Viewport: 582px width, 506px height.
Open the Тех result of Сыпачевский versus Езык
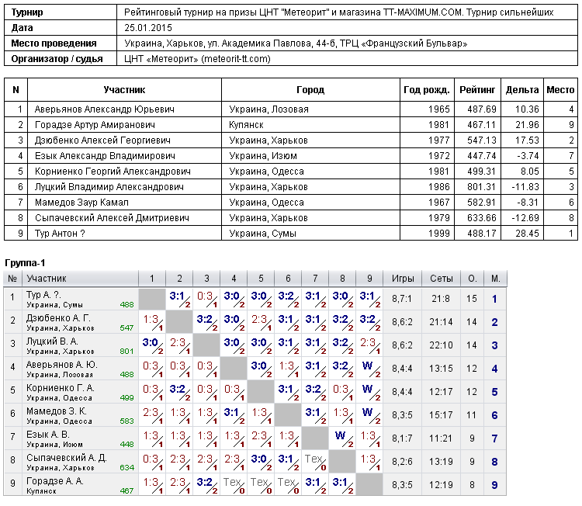(315, 462)
